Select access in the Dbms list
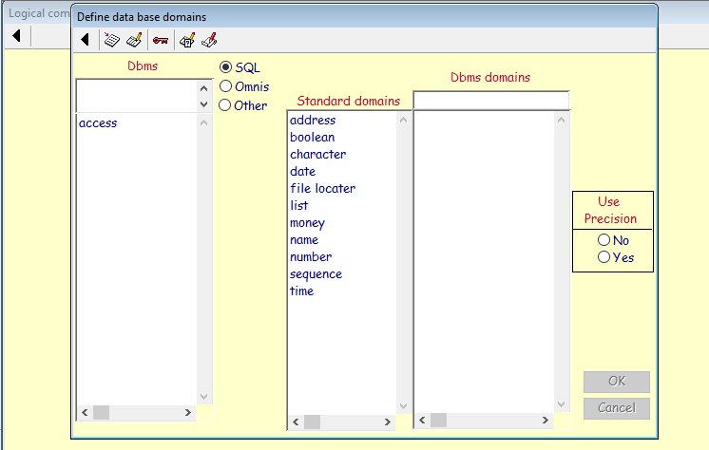709x450 pixels. 98,122
